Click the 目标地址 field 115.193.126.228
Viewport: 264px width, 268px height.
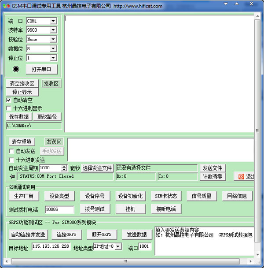[51, 246]
